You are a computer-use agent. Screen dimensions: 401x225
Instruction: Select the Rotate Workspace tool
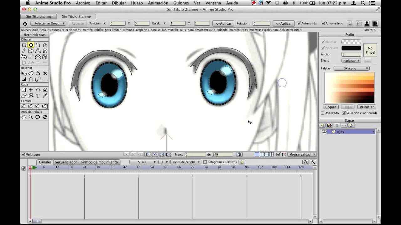tap(38, 117)
